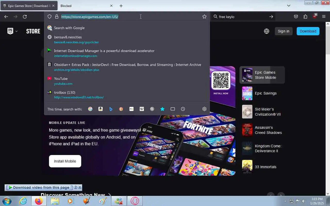Close the Download video bar
This screenshot has width=330, height=206.
tap(80, 187)
